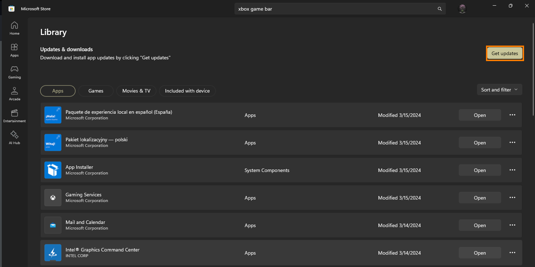Switch to the Movies & TV tab
Screen dimensions: 535x267
136,91
